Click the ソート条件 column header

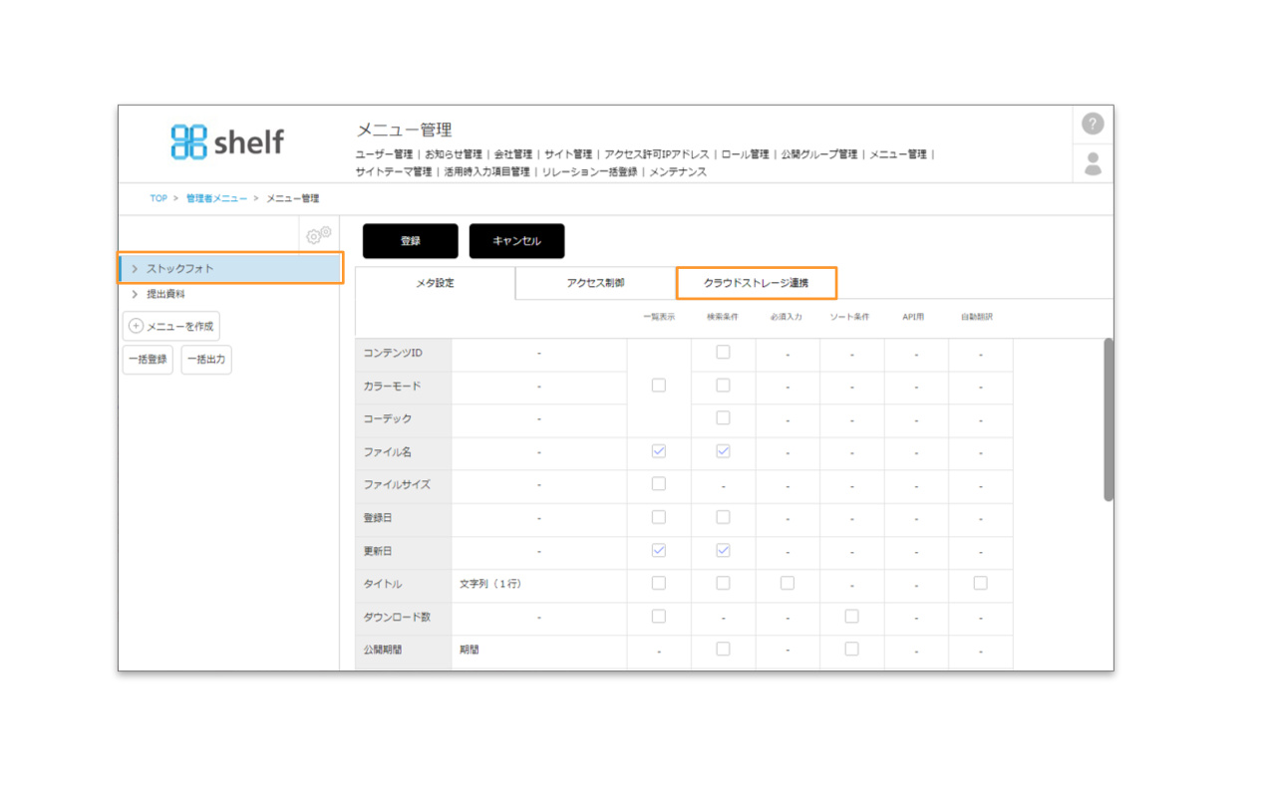click(x=850, y=318)
